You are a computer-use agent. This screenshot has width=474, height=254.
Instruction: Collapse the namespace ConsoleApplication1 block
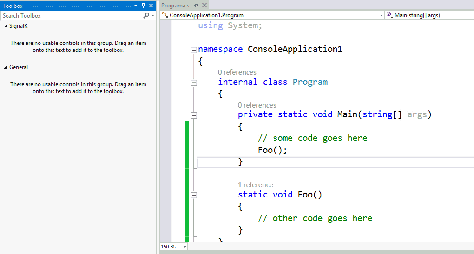click(x=194, y=50)
